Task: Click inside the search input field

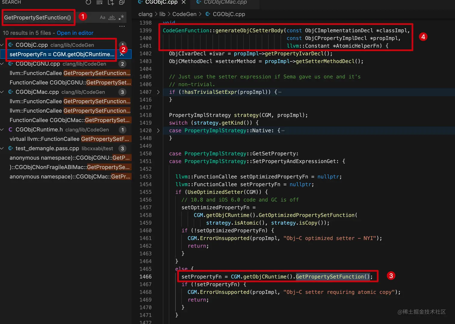Action: pyautogui.click(x=38, y=17)
